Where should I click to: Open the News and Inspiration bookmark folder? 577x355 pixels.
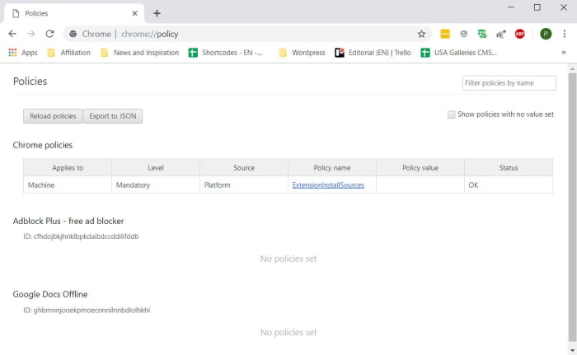point(139,53)
